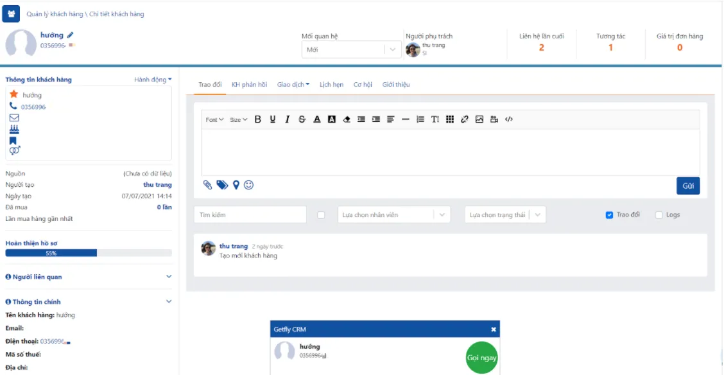Edit customer name with the pencil icon
Viewport: 724px width, 375px height.
click(x=70, y=35)
